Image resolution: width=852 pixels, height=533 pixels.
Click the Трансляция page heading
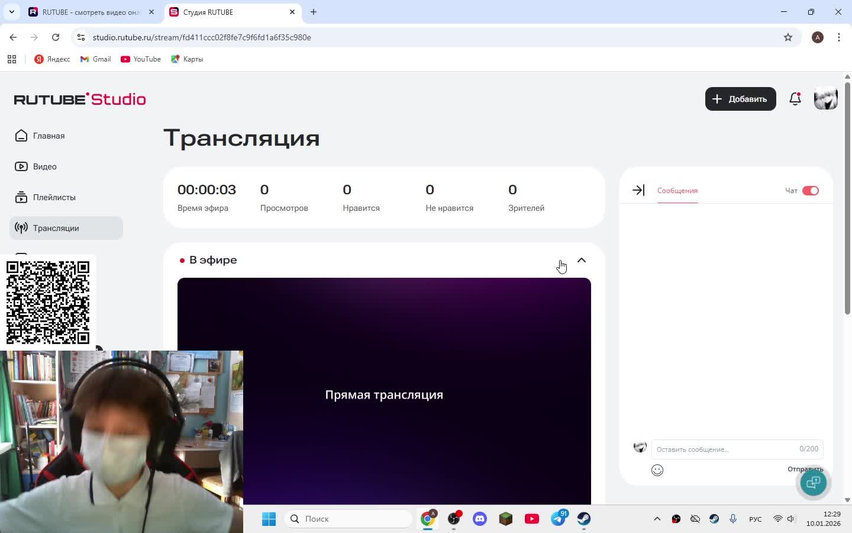point(241,138)
